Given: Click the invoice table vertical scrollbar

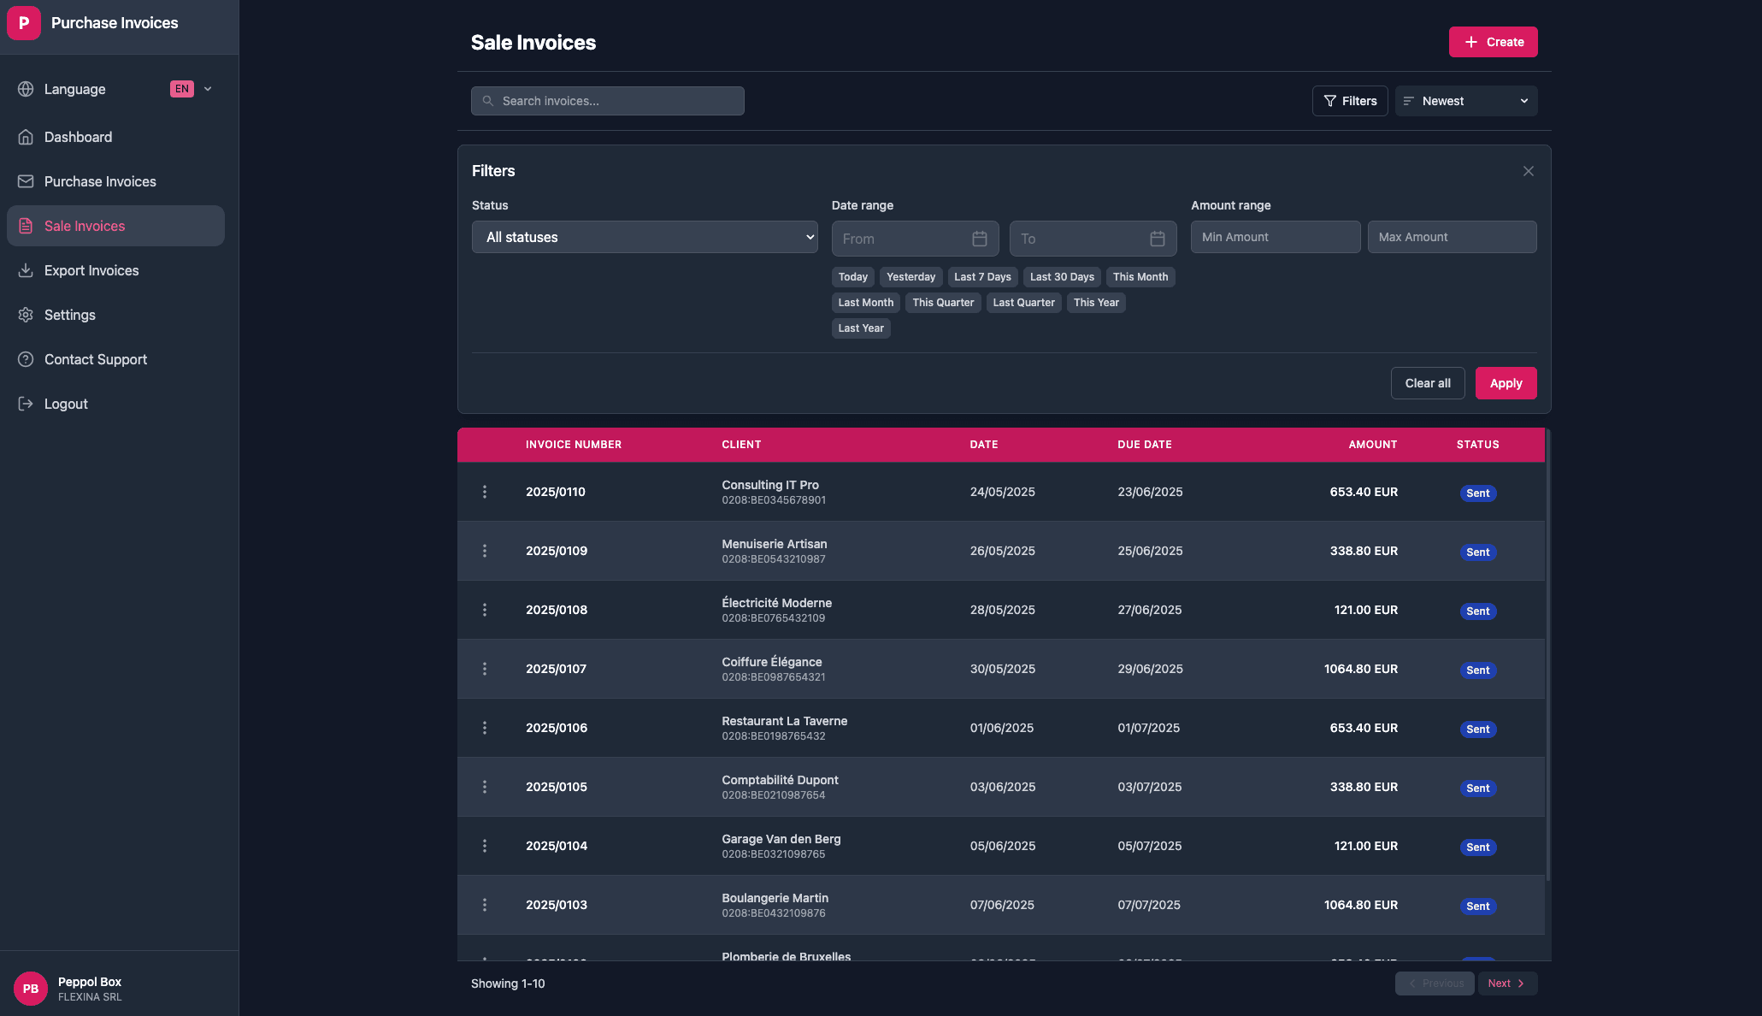Looking at the screenshot, I should click(1548, 655).
